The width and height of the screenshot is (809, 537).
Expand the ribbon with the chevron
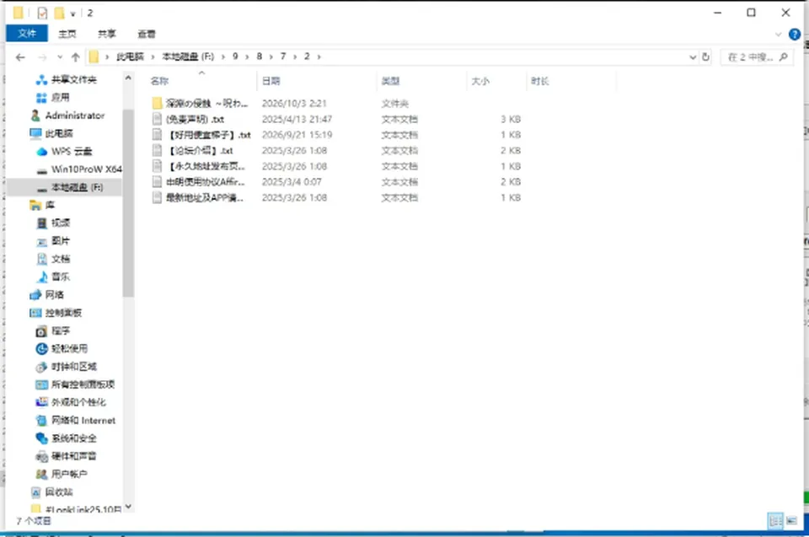pyautogui.click(x=779, y=35)
